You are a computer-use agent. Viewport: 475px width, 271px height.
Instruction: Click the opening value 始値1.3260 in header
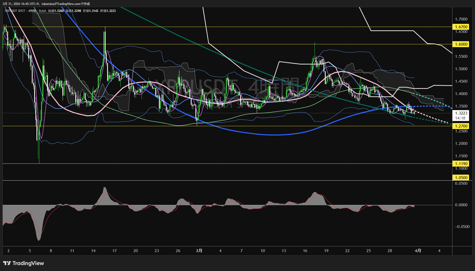click(x=56, y=11)
